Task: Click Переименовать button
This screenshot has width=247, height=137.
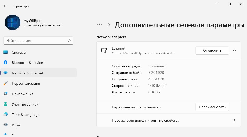Action: pyautogui.click(x=212, y=107)
